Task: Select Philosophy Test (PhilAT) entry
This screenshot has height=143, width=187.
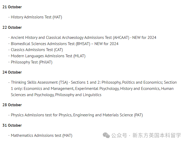Action: click(x=32, y=62)
